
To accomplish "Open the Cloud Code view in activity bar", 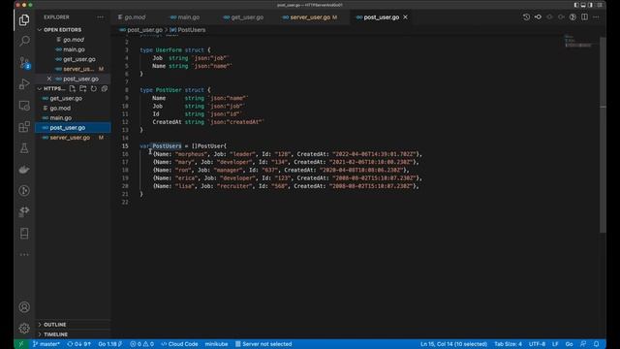I will 24,211.
